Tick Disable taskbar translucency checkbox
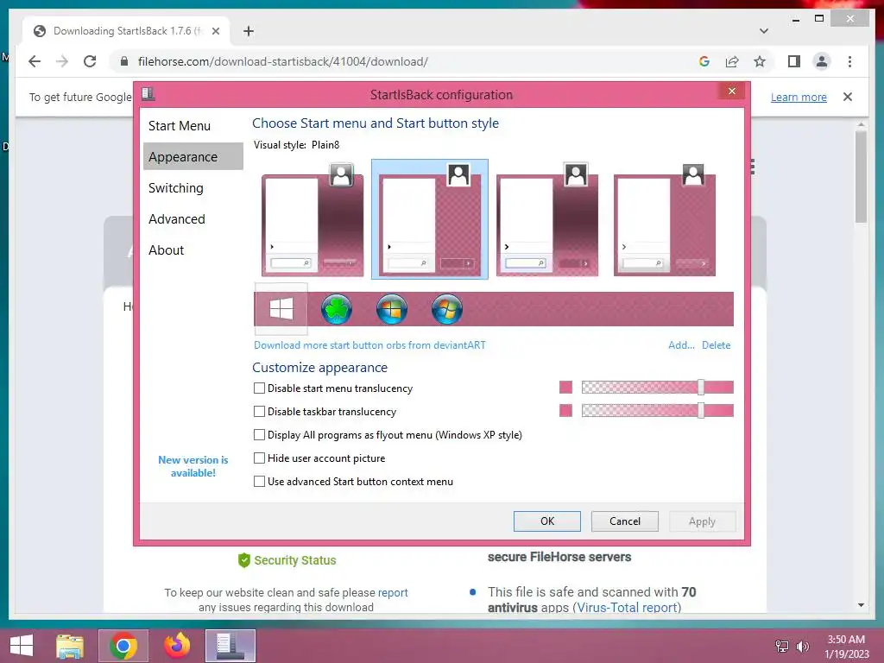This screenshot has width=884, height=663. tap(259, 412)
